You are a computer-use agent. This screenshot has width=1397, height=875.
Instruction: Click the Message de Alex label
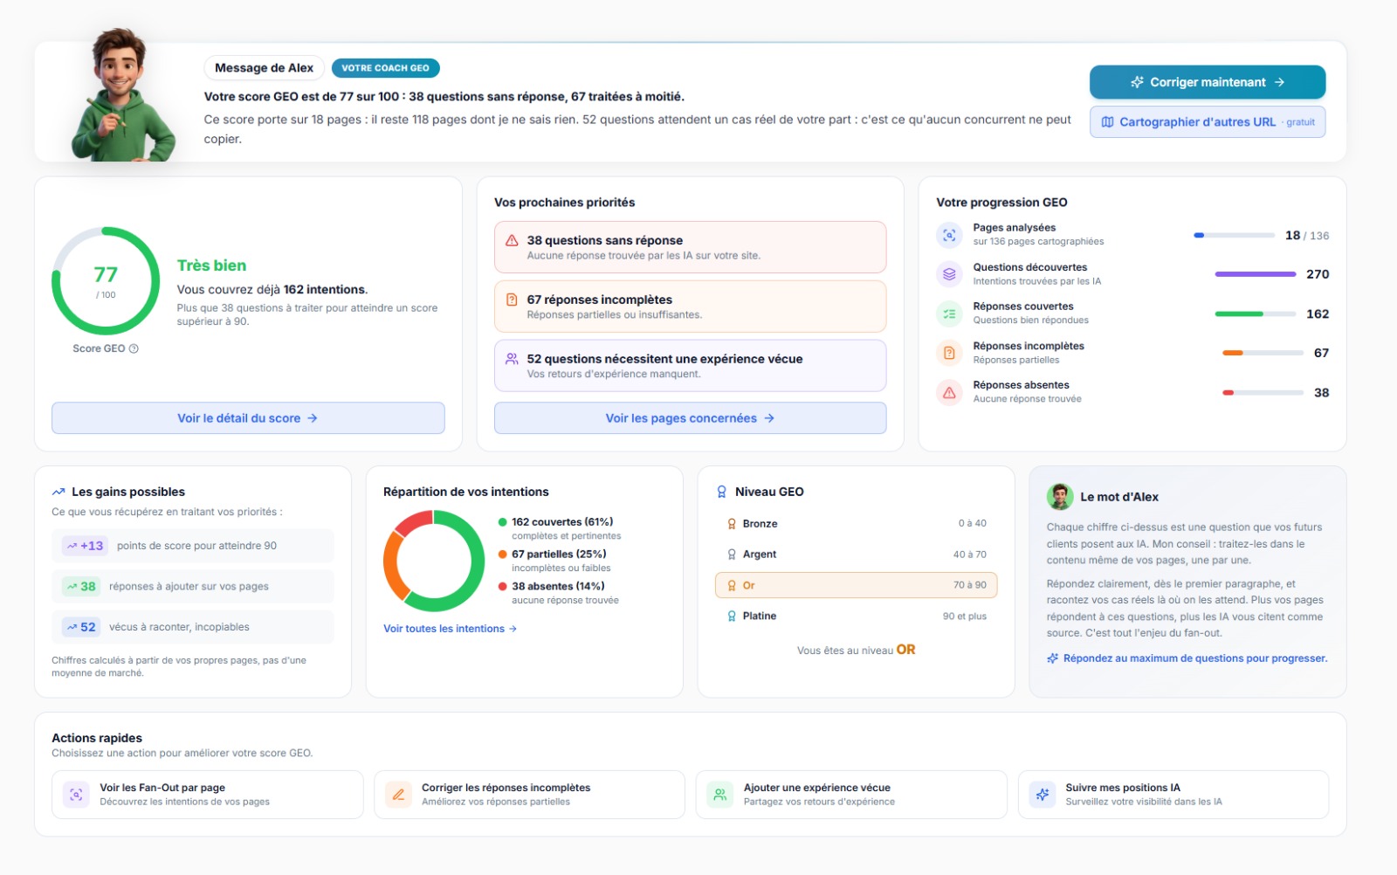click(264, 68)
